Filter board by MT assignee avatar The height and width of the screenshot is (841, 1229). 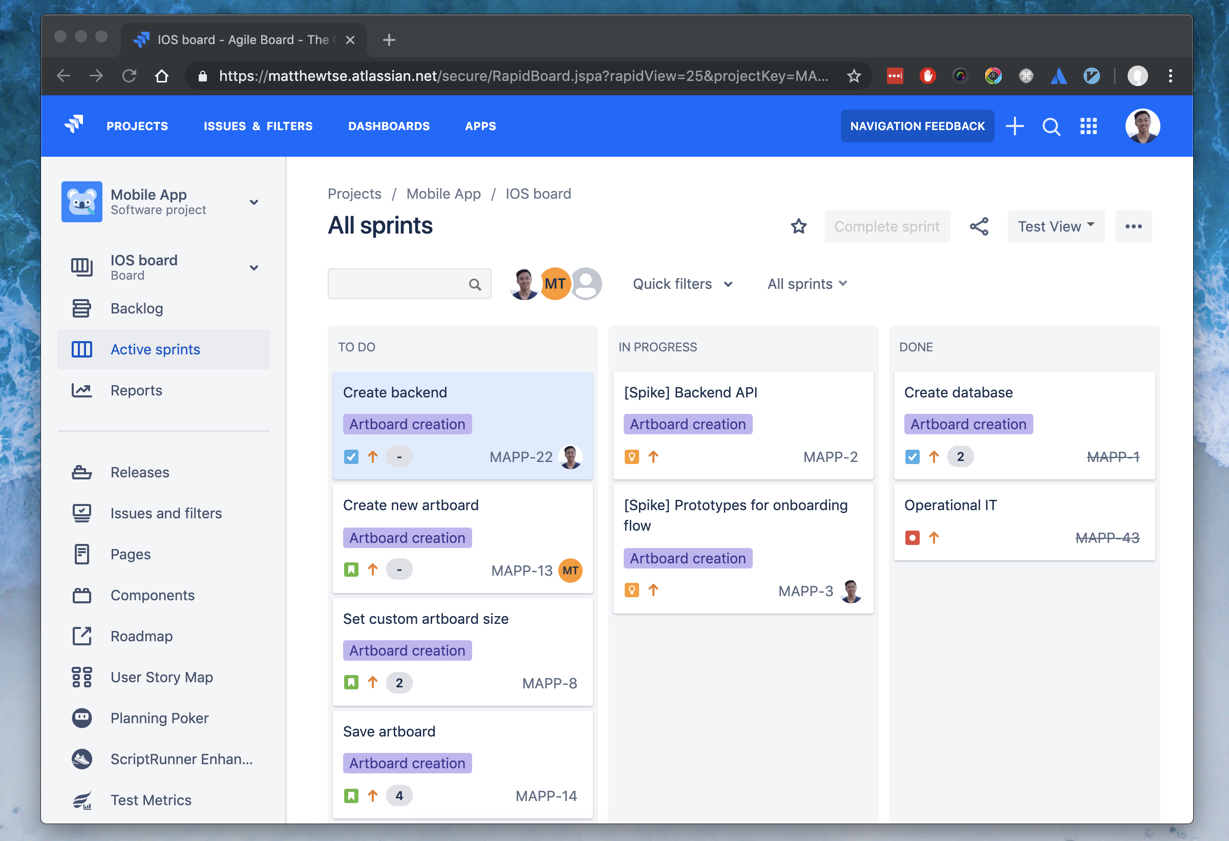(555, 284)
